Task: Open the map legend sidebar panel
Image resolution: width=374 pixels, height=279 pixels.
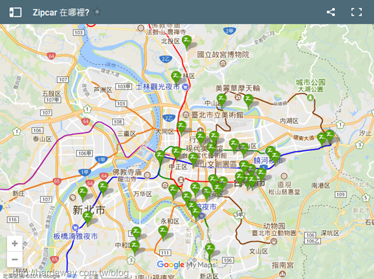Action: click(x=15, y=12)
